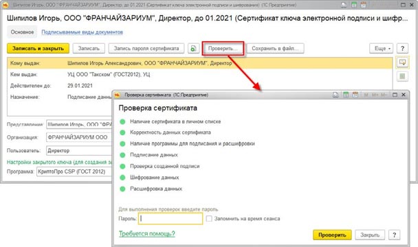Click green status dot for Корректность данных сертификата
This screenshot has height=247, width=418.
click(122, 132)
